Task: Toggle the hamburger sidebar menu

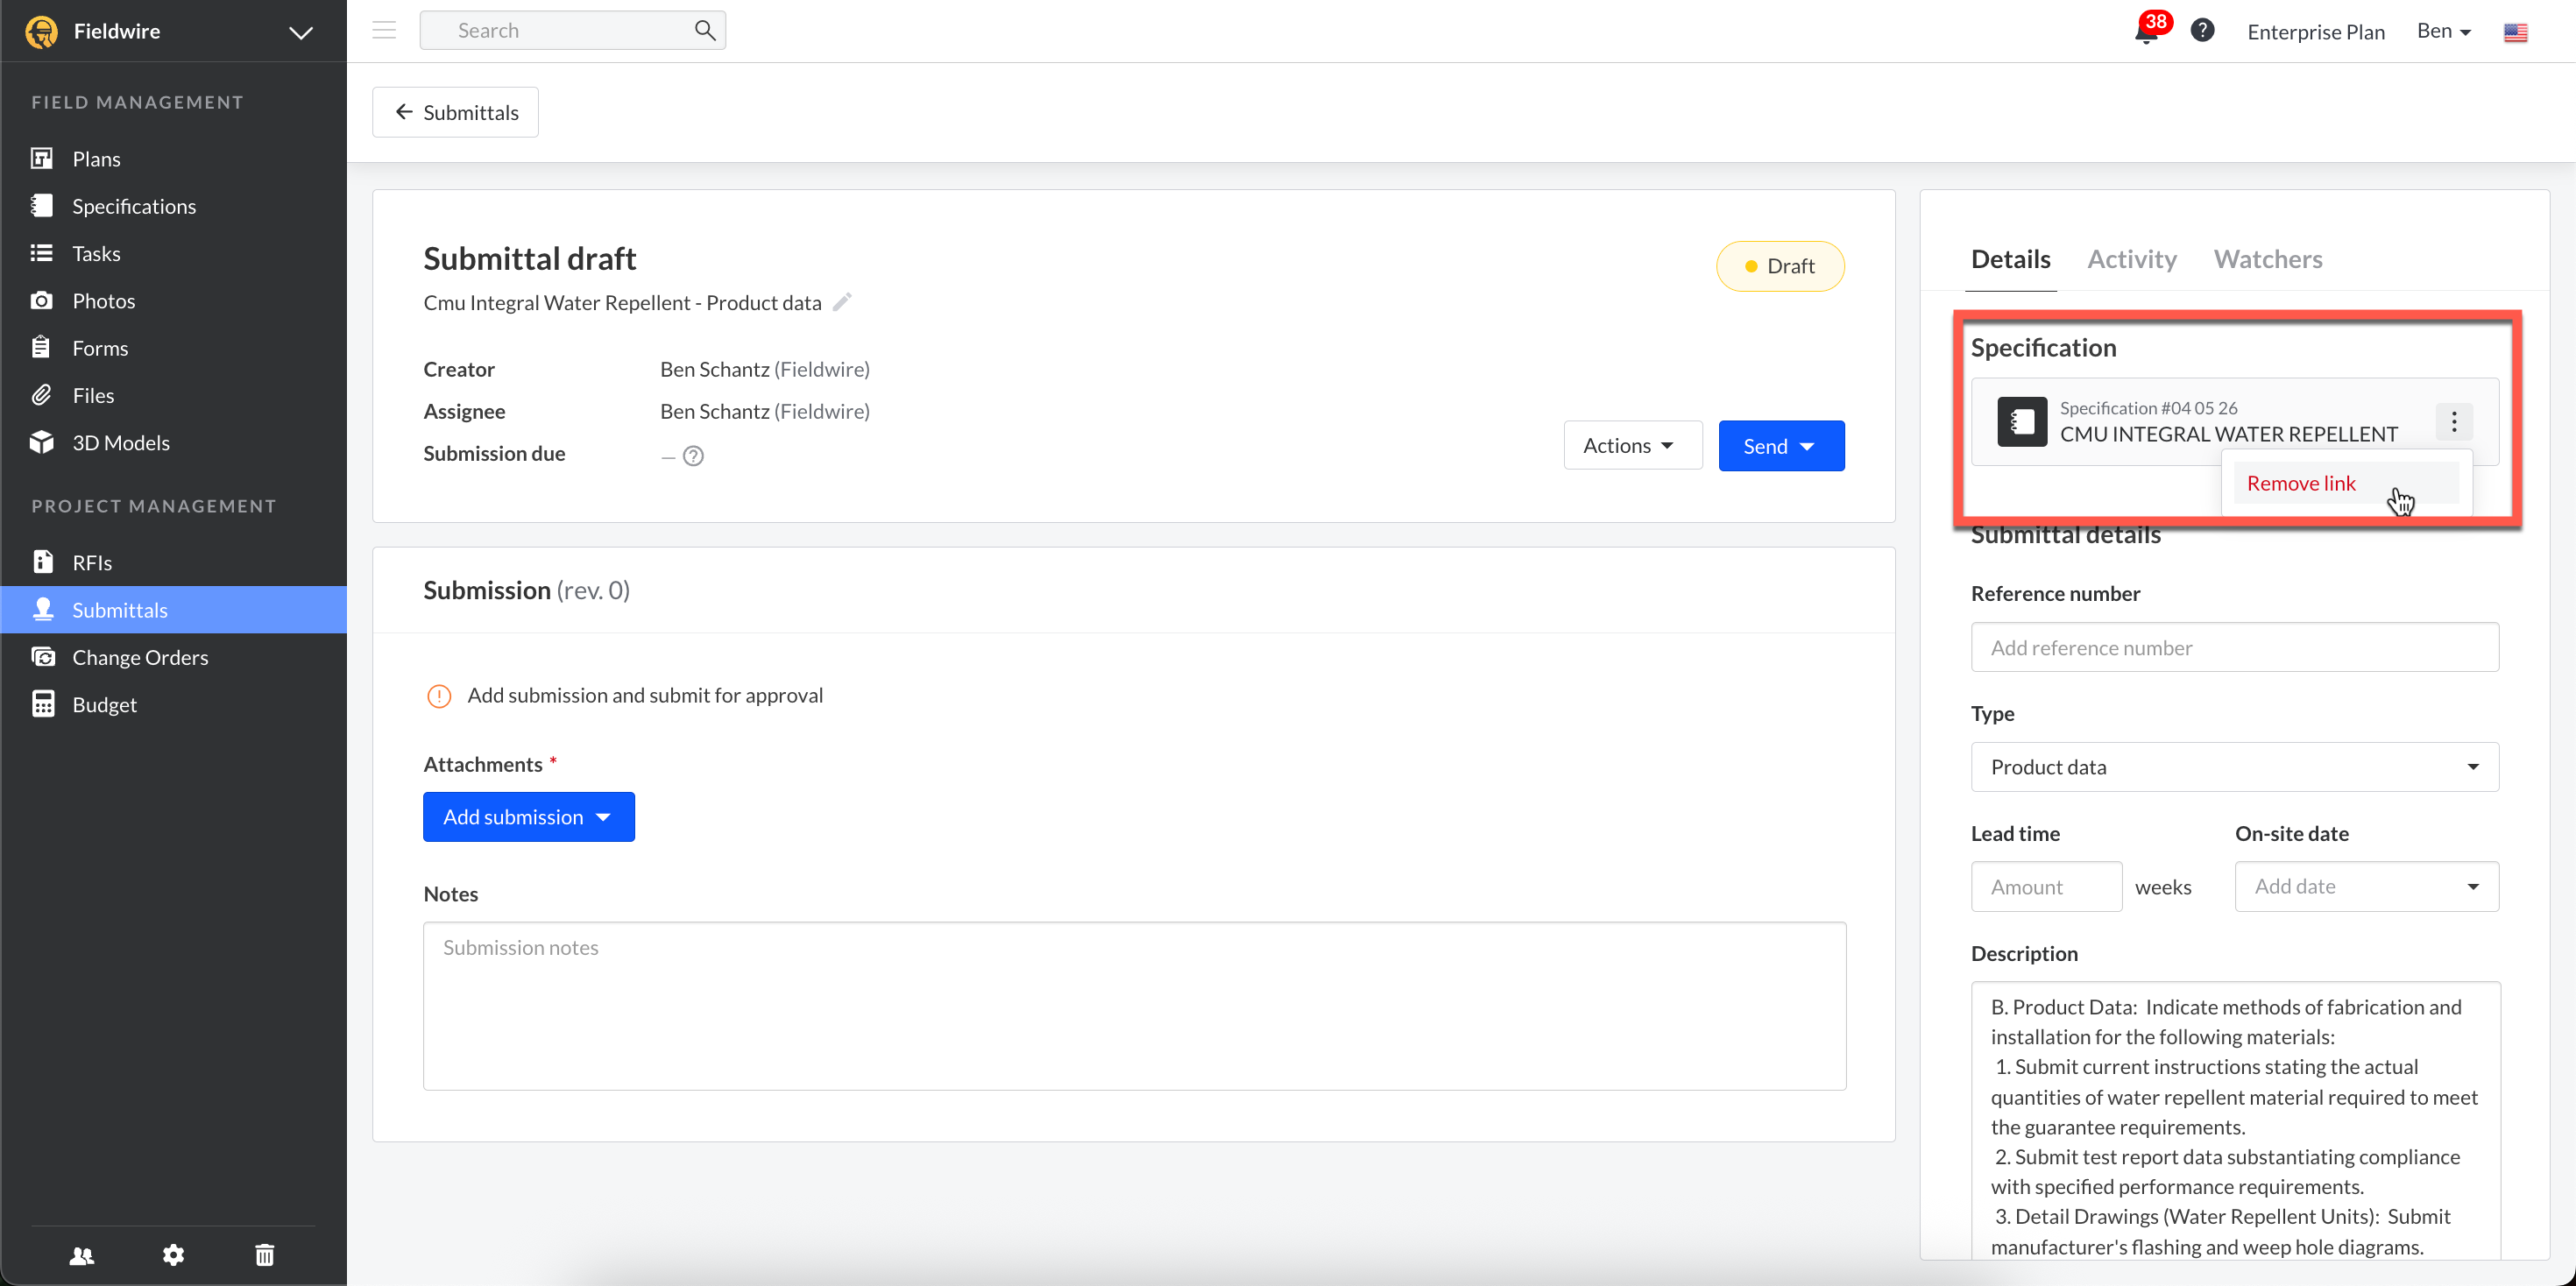Action: (384, 31)
